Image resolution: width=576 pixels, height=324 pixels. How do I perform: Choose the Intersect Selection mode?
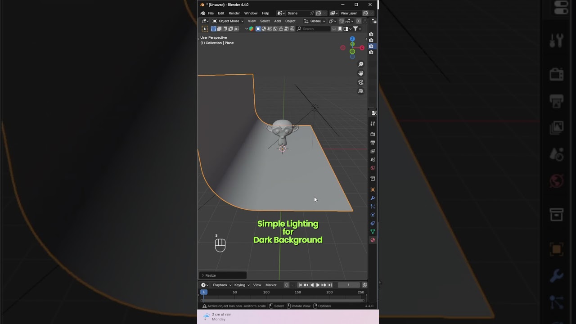236,29
